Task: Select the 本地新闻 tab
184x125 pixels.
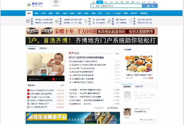Action: point(32,49)
